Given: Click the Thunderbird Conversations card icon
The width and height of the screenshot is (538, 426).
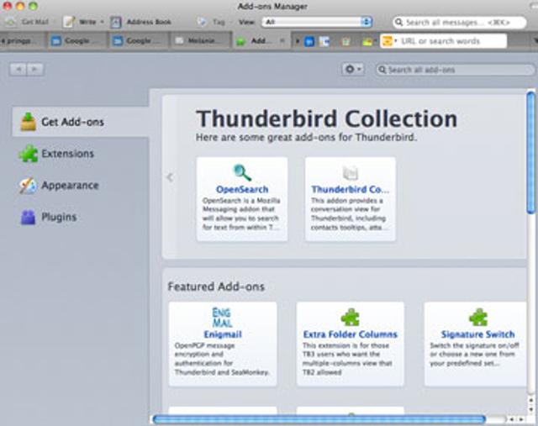Looking at the screenshot, I should (351, 173).
